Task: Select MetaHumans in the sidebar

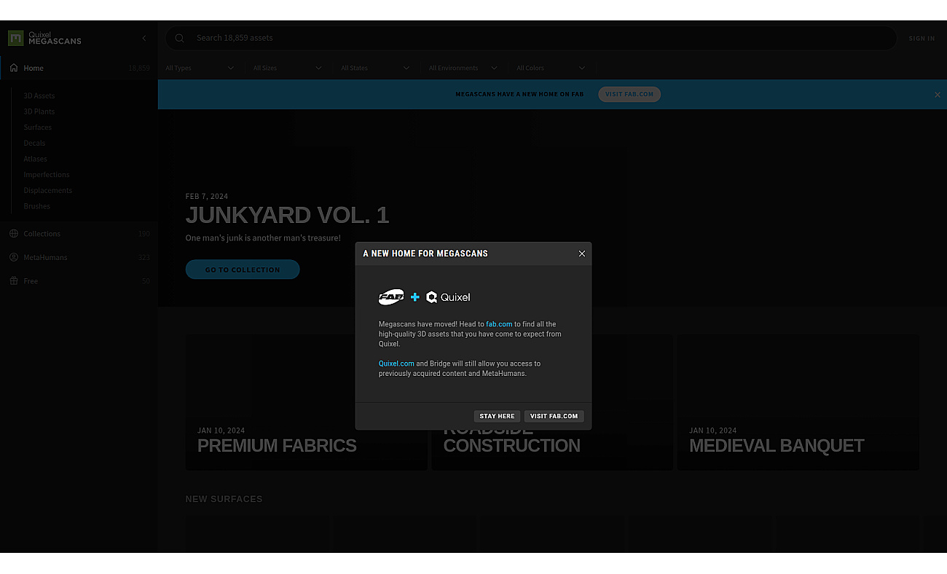Action: tap(79, 257)
